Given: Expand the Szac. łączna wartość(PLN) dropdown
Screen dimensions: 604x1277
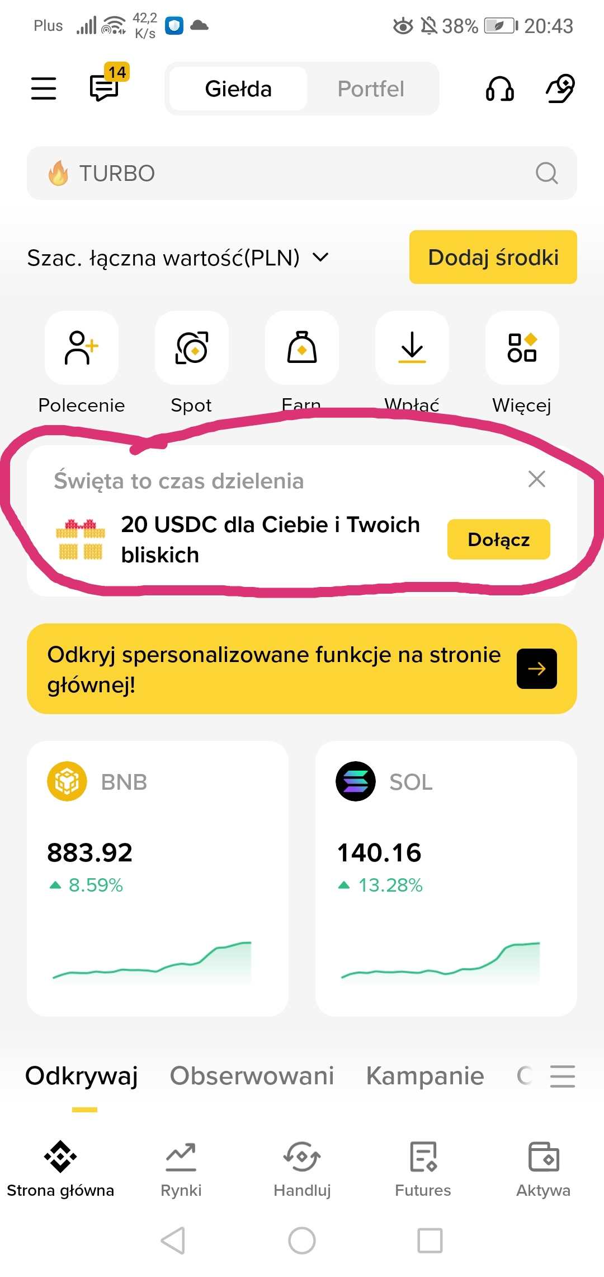Looking at the screenshot, I should tap(320, 258).
